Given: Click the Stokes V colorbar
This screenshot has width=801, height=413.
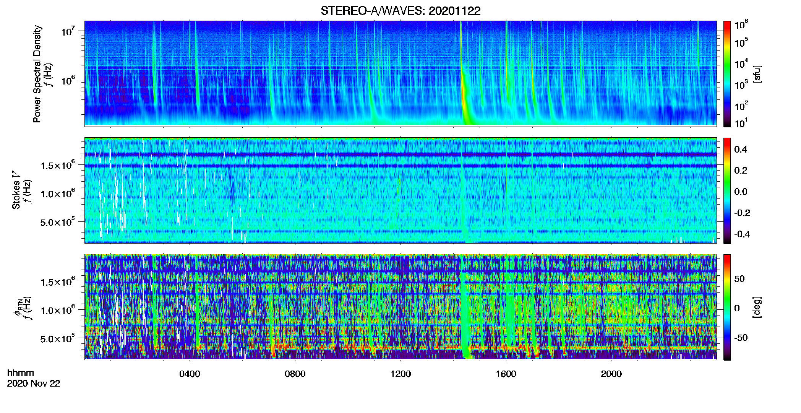Looking at the screenshot, I should [727, 190].
